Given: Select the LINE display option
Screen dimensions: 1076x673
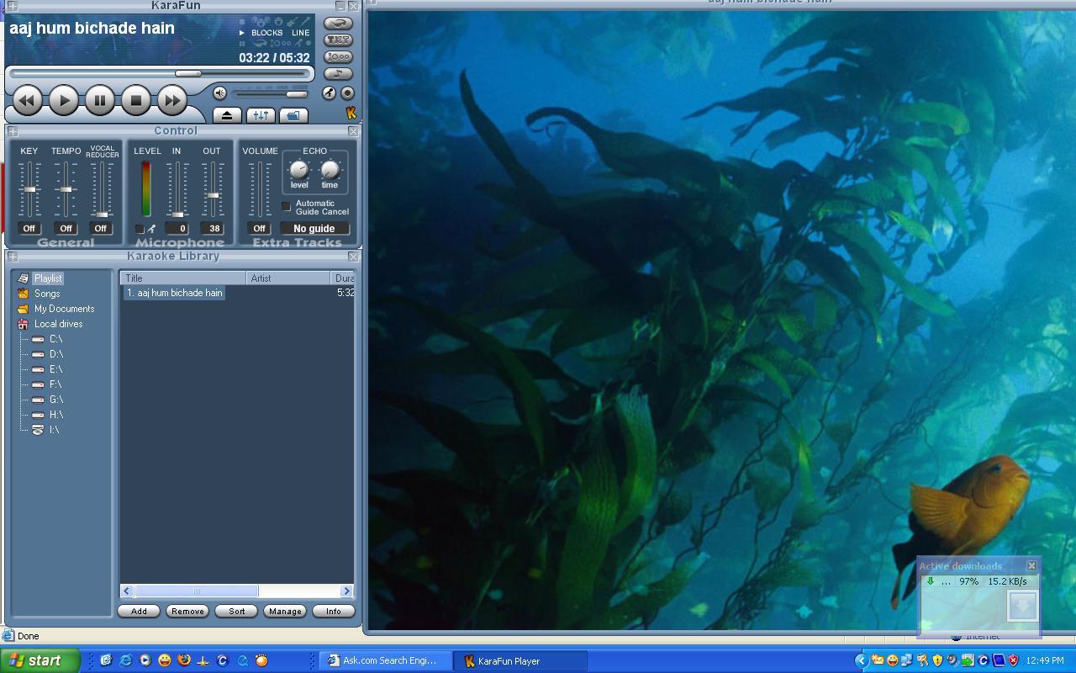Looking at the screenshot, I should click(300, 33).
